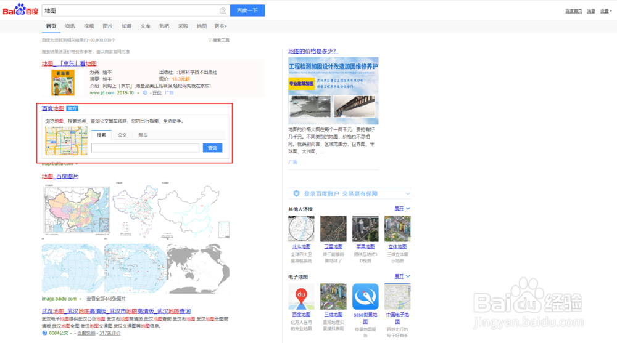Switch to the 贴吧 tab

[164, 26]
